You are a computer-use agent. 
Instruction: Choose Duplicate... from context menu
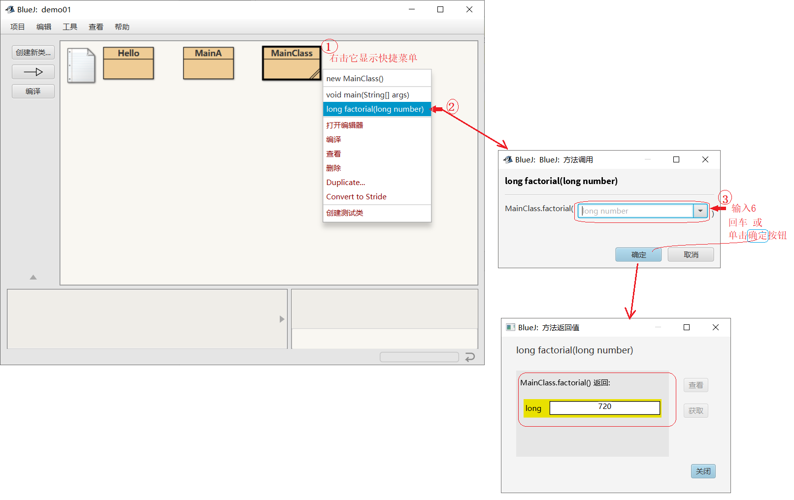point(377,182)
